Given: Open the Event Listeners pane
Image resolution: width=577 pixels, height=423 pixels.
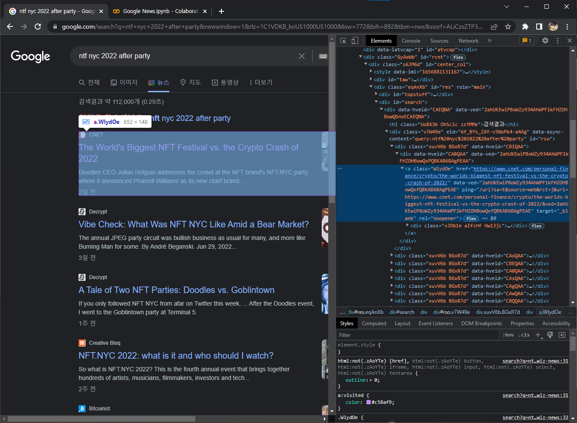Looking at the screenshot, I should [x=435, y=323].
